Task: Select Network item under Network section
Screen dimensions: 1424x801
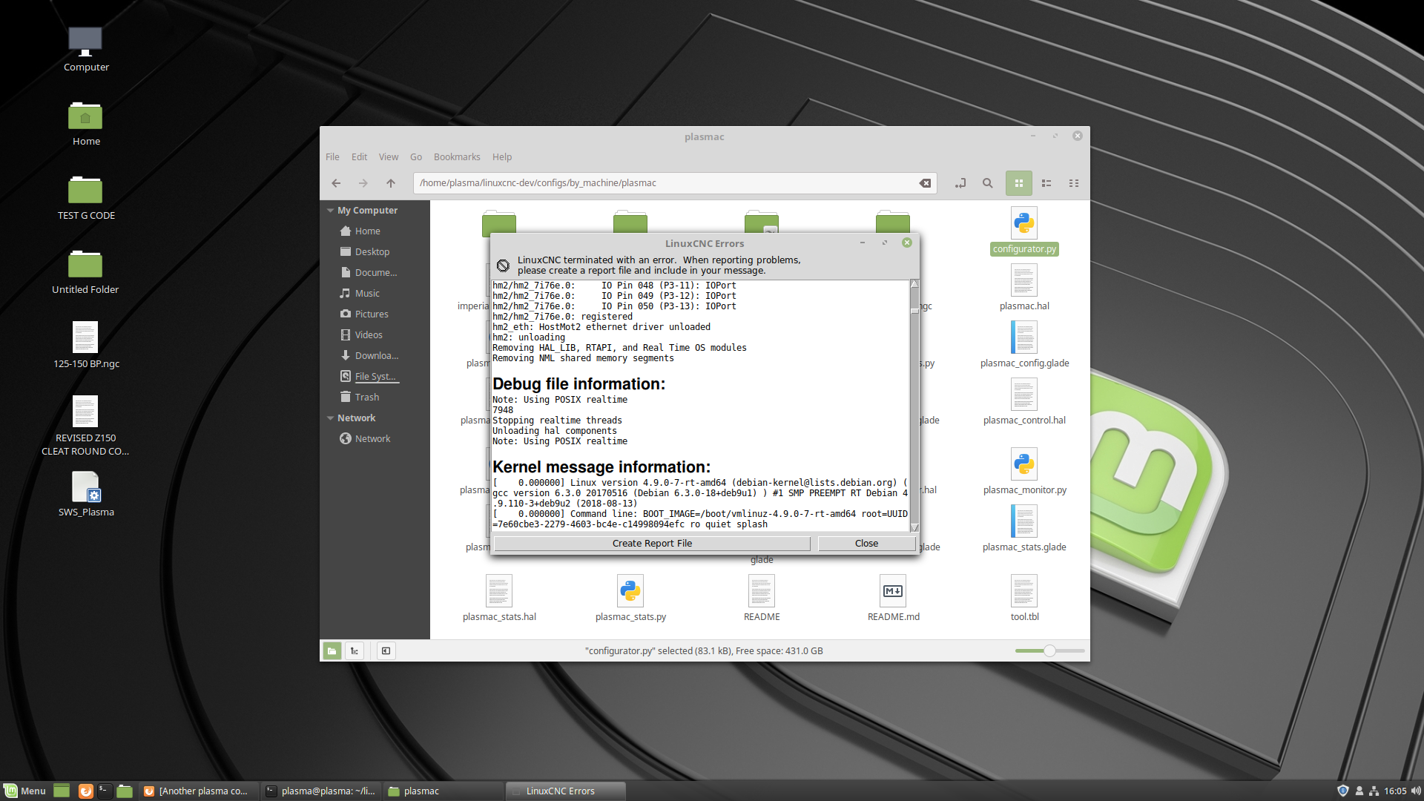Action: pos(372,439)
